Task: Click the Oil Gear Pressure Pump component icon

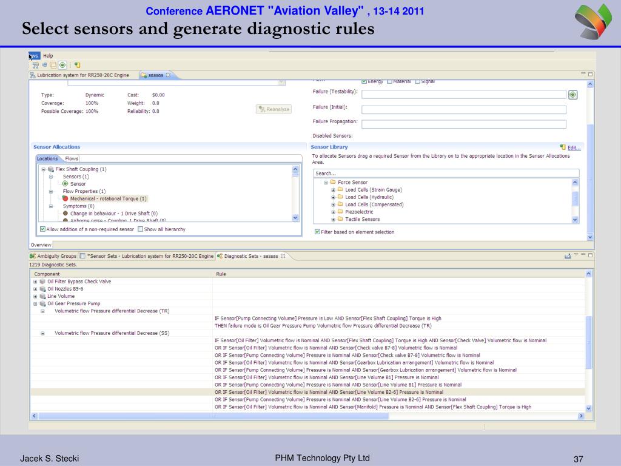Action: (x=42, y=303)
